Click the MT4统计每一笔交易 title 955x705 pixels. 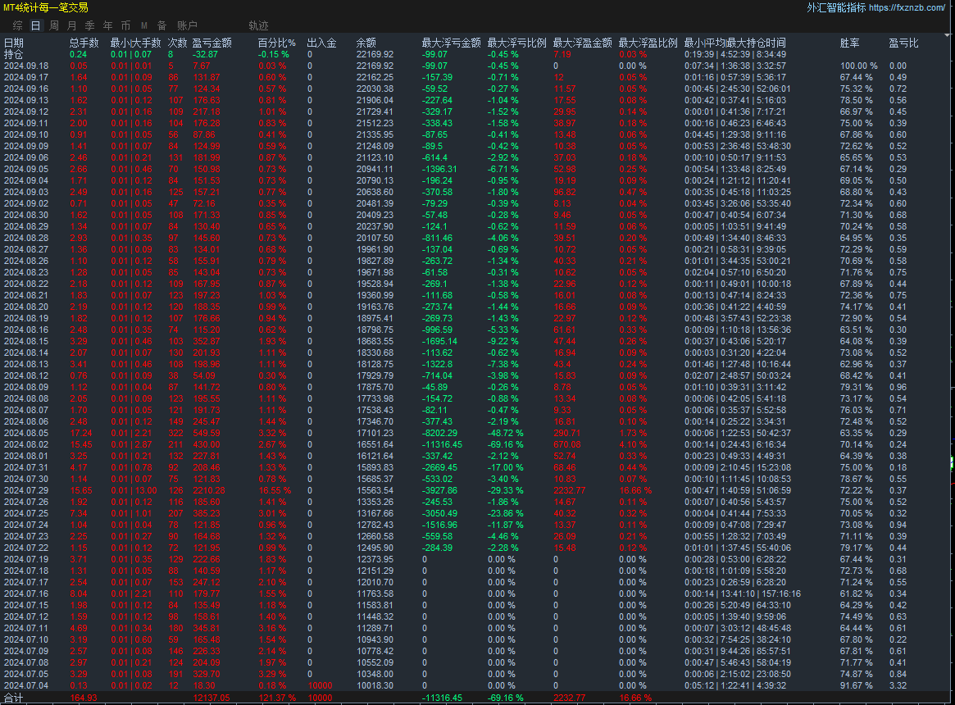pos(46,7)
